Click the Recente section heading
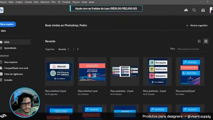 (x=50, y=41)
